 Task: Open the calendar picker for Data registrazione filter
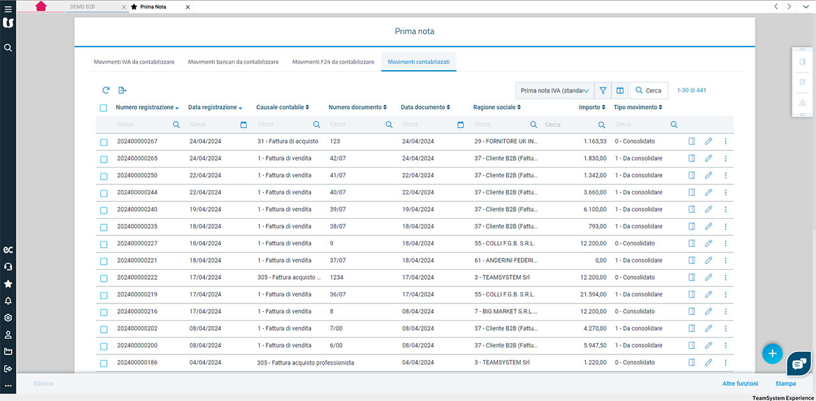tap(244, 125)
